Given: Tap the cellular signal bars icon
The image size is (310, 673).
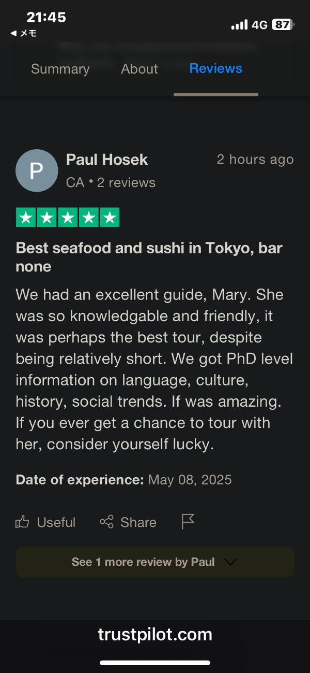Looking at the screenshot, I should (x=239, y=25).
